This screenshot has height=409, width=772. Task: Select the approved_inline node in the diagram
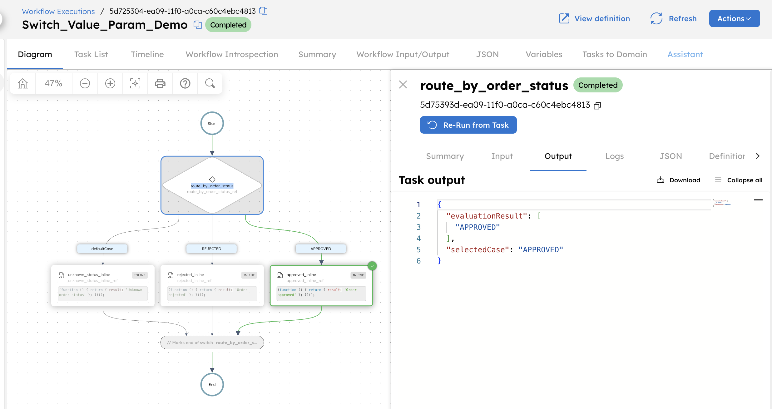(321, 285)
